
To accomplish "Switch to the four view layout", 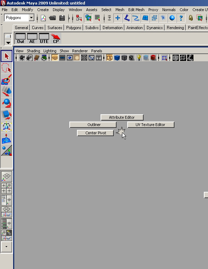I will click(x=7, y=188).
